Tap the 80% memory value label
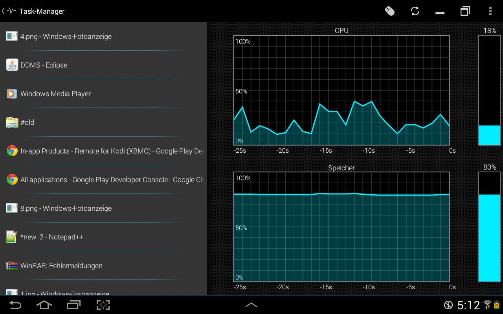503x314 pixels. (x=490, y=167)
